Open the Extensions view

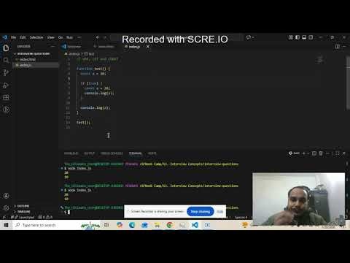click(x=6, y=97)
